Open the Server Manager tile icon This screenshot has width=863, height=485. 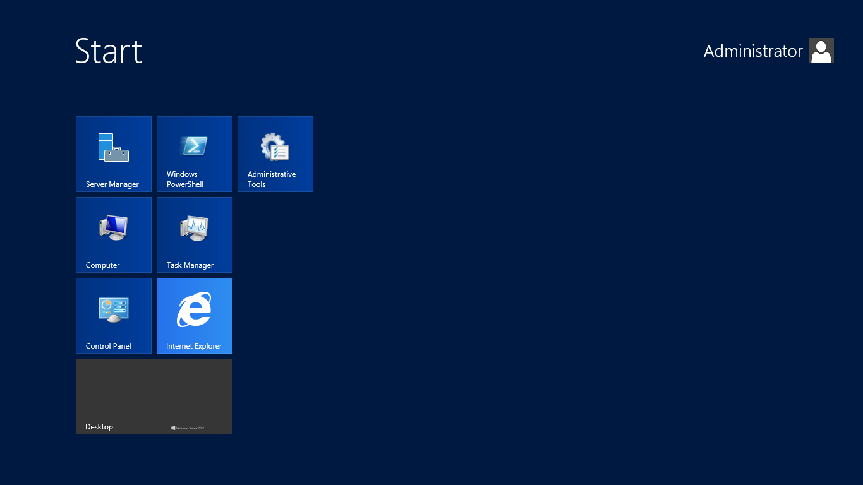pyautogui.click(x=114, y=147)
